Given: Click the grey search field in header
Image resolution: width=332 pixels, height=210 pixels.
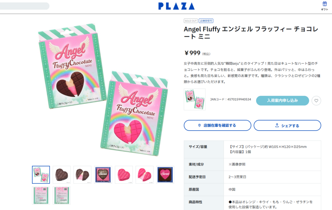Looking at the screenshot, I should (x=24, y=6).
